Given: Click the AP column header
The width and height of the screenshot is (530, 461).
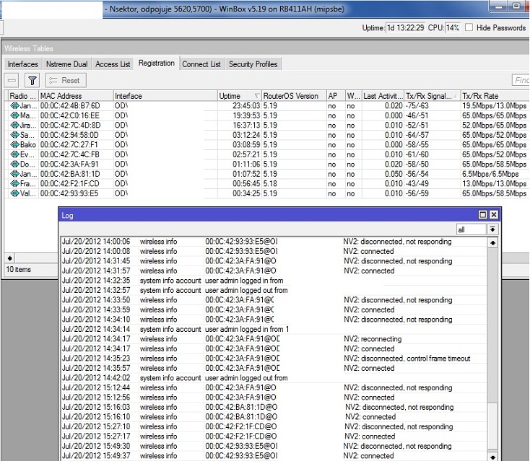Looking at the screenshot, I should [336, 96].
